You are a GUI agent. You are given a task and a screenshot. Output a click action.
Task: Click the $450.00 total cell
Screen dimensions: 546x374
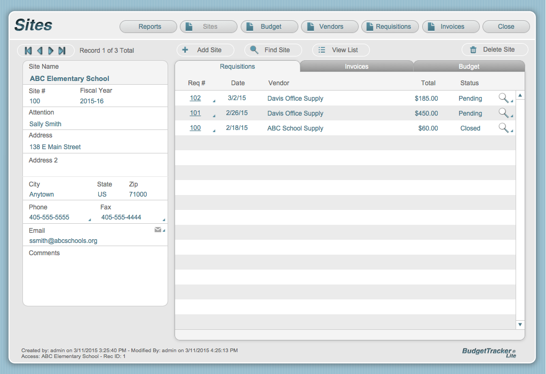coord(426,113)
